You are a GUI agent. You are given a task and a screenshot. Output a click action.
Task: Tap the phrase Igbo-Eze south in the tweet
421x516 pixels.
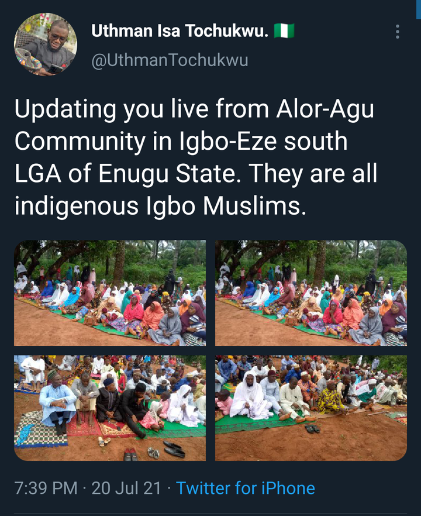tap(264, 141)
